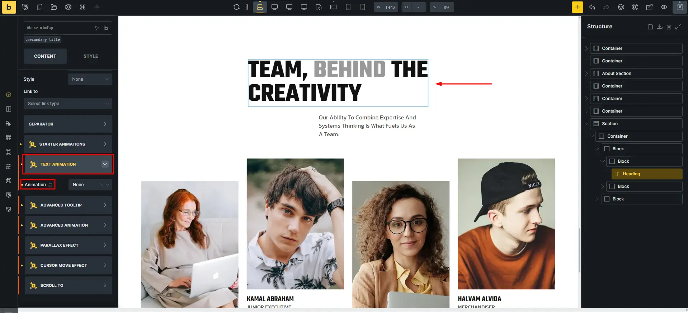Open the pages panel from the toolbar

coord(39,7)
